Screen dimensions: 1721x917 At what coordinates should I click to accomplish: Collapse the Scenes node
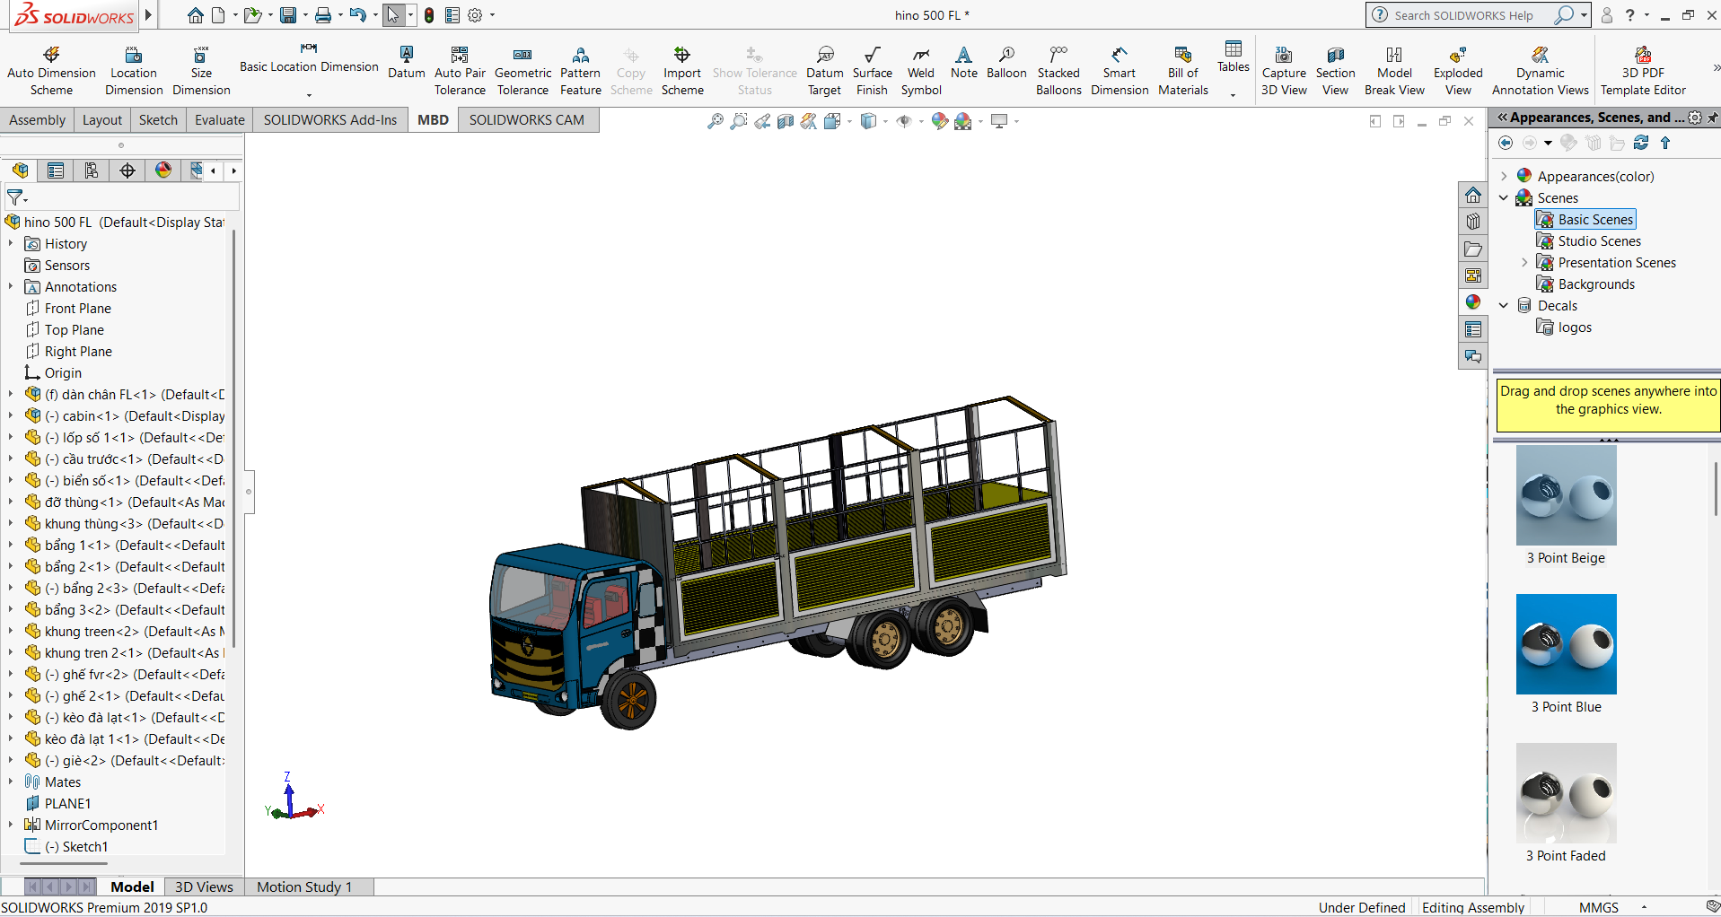[1504, 198]
